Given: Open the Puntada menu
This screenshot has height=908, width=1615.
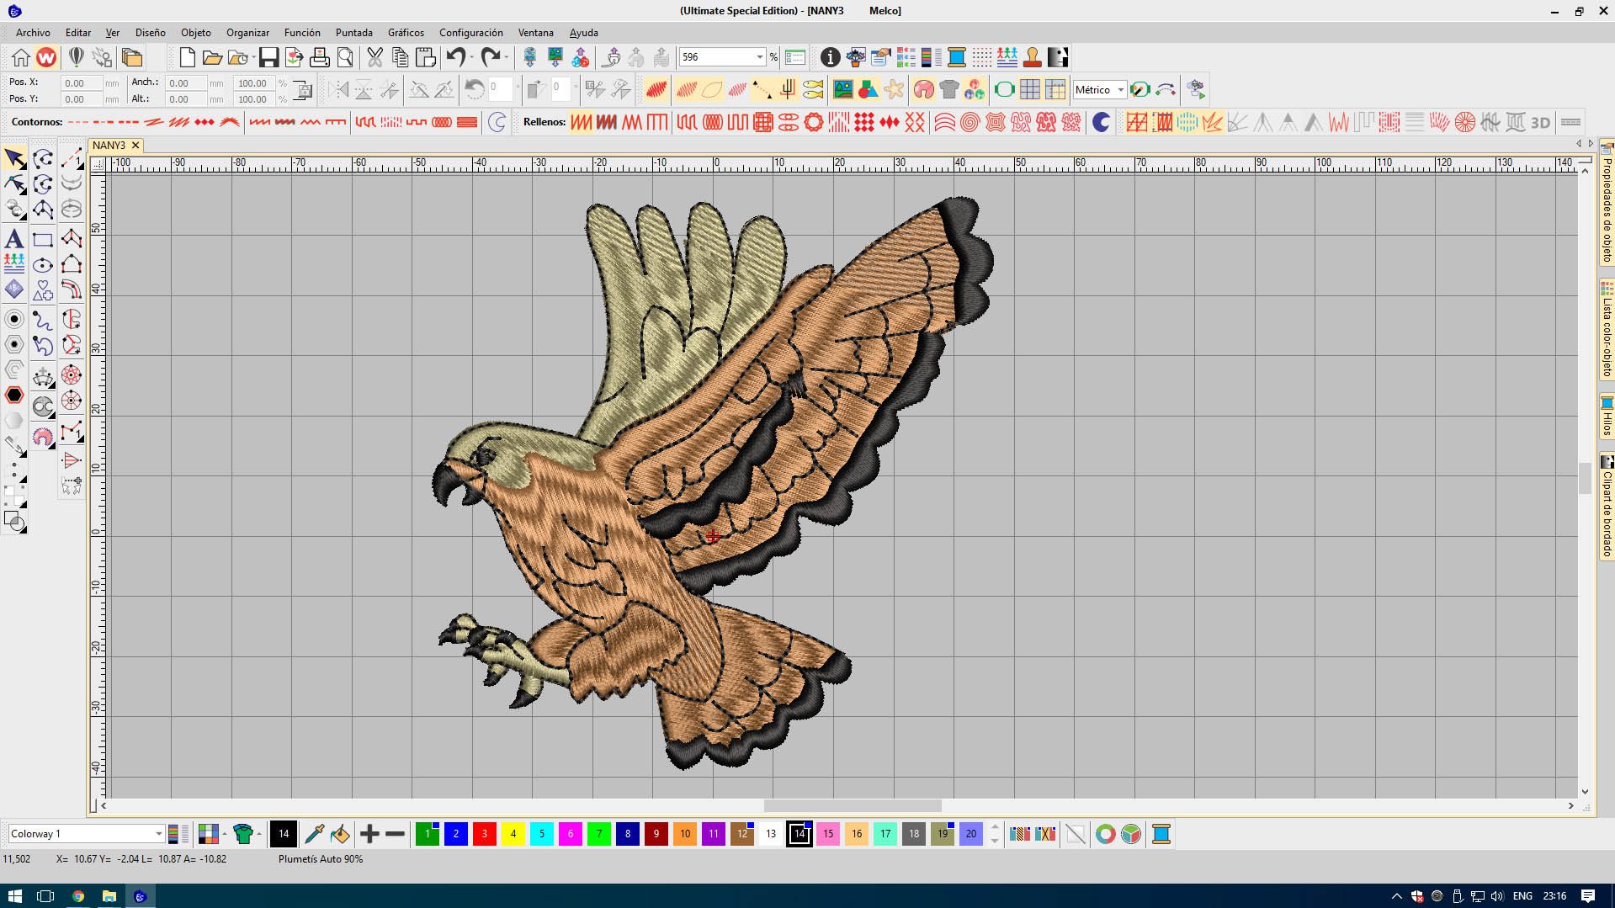Looking at the screenshot, I should pyautogui.click(x=353, y=33).
